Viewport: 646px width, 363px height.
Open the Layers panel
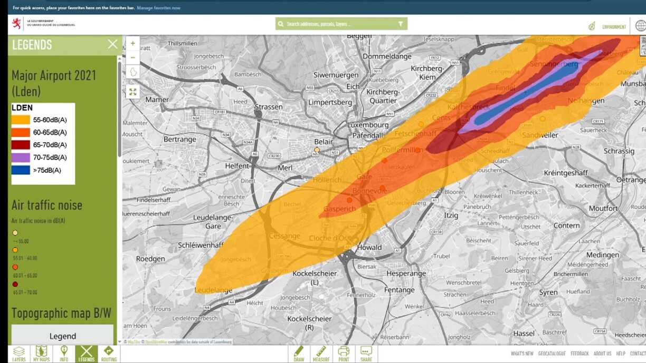(x=19, y=354)
